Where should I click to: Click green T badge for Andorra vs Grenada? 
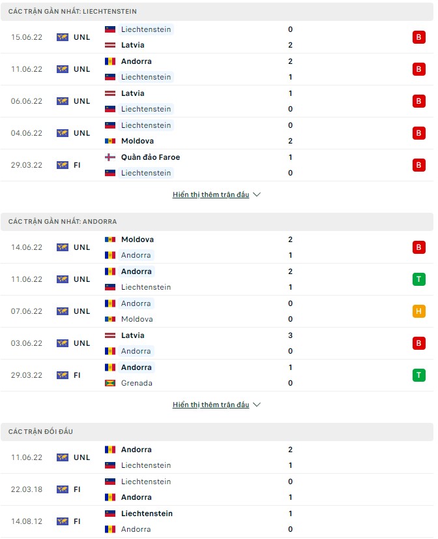pyautogui.click(x=418, y=375)
